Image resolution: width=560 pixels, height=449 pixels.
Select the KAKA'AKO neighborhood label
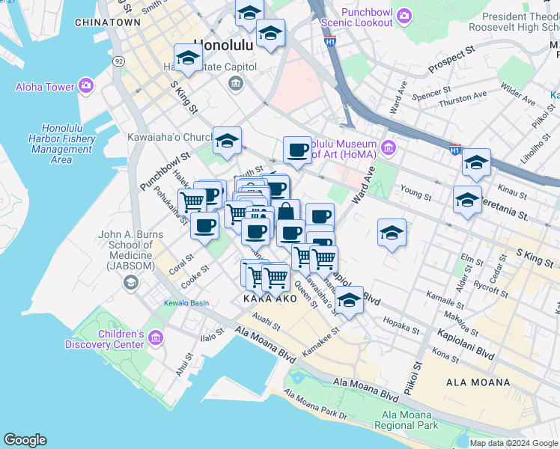[x=270, y=299]
